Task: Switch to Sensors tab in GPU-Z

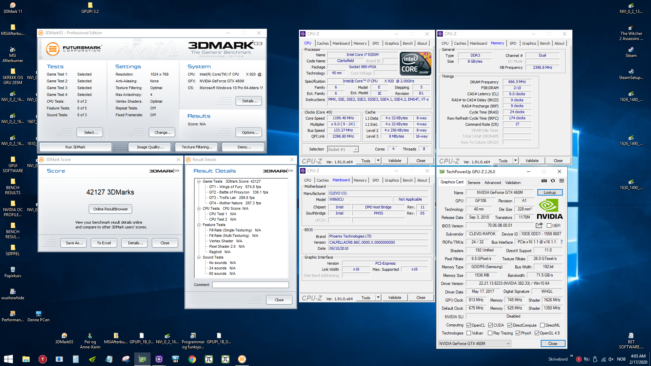Action: 474,183
